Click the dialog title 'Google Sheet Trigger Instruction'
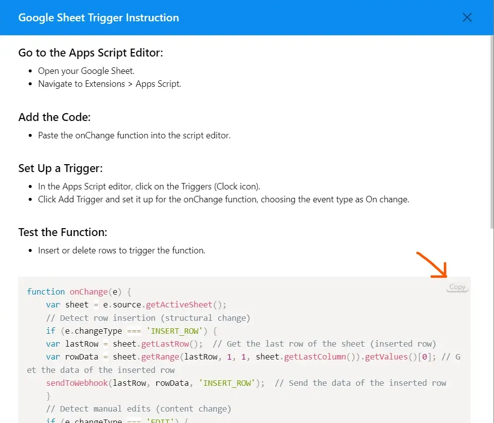Screen dimensions: 494x423 [x=99, y=18]
